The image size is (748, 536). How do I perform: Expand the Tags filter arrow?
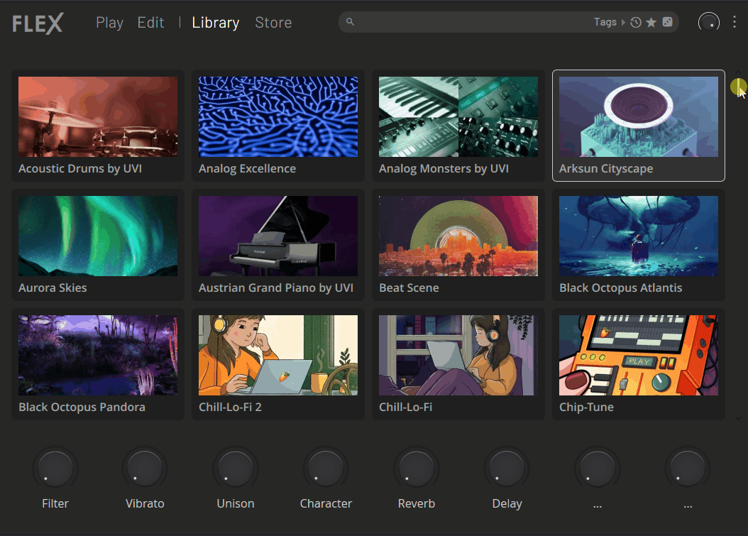[x=623, y=23]
